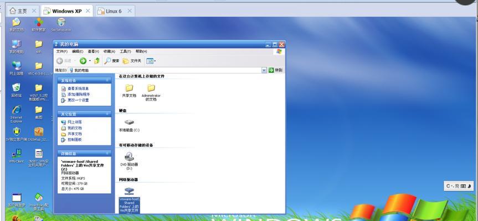
Task: Select the SecSetup.exe desktop icon
Action: [x=61, y=24]
